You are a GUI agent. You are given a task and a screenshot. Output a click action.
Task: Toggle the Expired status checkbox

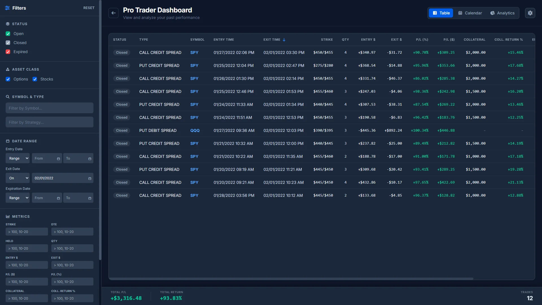tap(8, 52)
